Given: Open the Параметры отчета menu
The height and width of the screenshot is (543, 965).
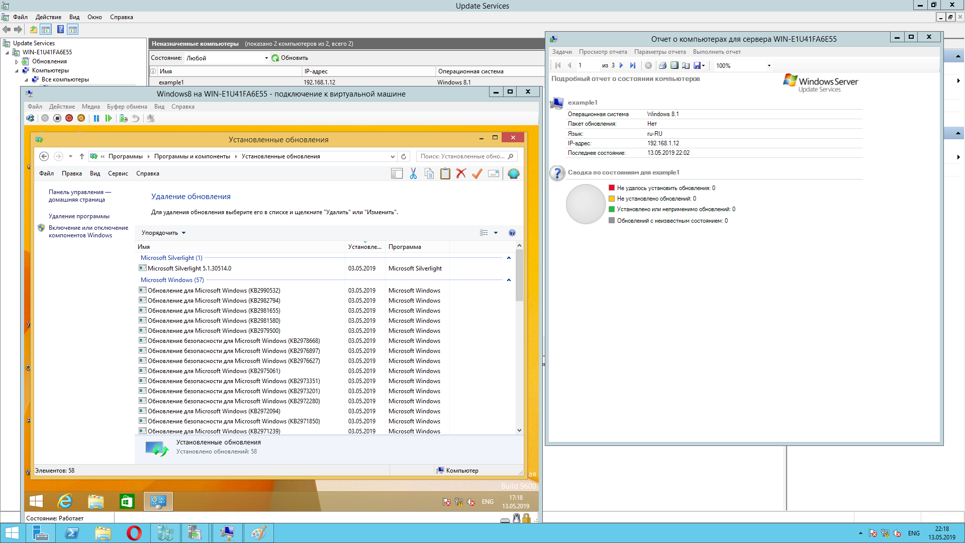Looking at the screenshot, I should click(x=659, y=52).
